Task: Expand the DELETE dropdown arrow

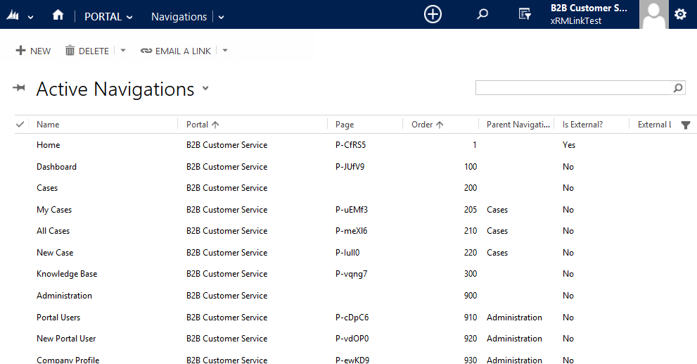Action: click(x=123, y=51)
